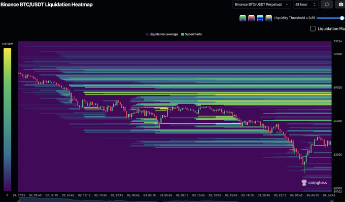Click the 04, 06:45 time axis label
The image size is (345, 202).
click(x=329, y=195)
